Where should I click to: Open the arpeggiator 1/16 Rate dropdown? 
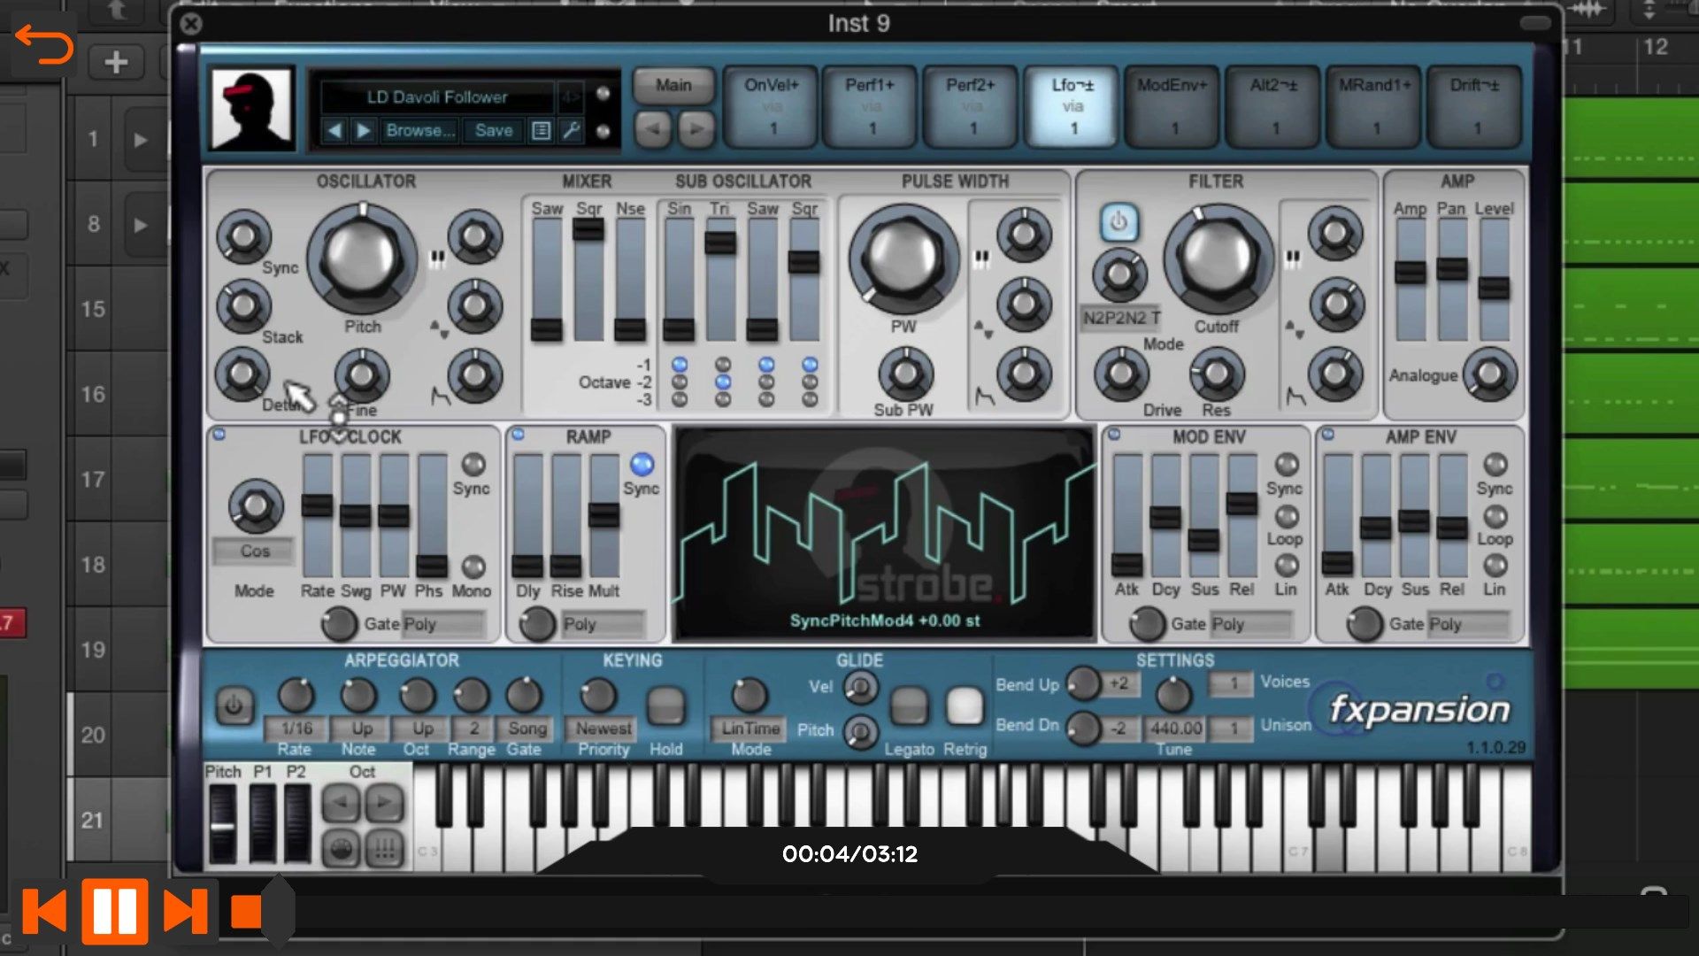[296, 729]
